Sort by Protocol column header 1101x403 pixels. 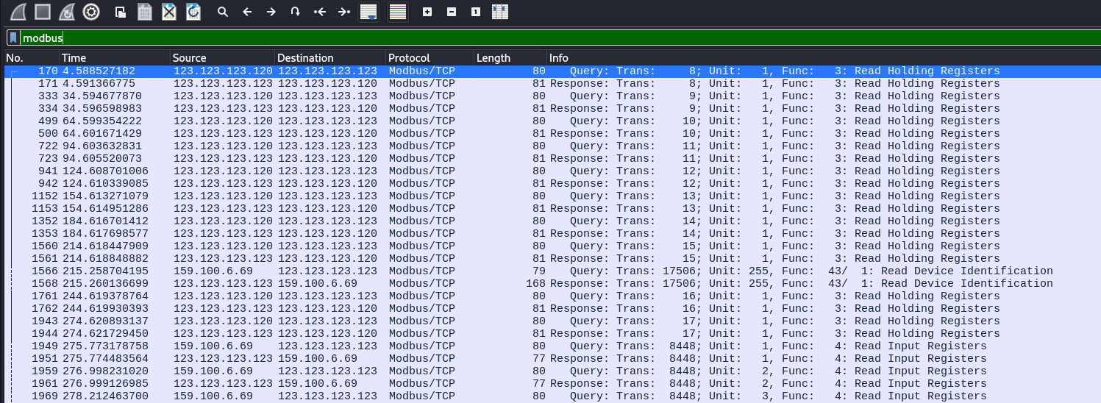pos(430,58)
